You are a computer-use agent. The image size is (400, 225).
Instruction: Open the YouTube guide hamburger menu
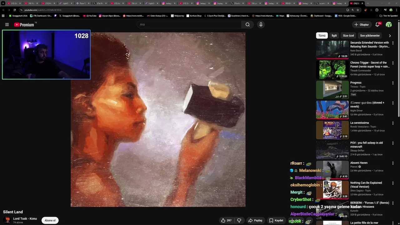[x=7, y=24]
